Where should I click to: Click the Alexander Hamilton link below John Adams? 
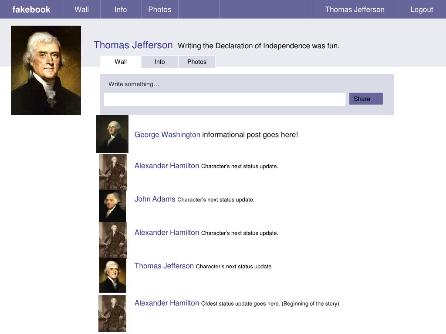[167, 232]
